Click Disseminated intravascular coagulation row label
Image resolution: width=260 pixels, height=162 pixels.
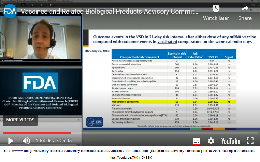point(132,78)
